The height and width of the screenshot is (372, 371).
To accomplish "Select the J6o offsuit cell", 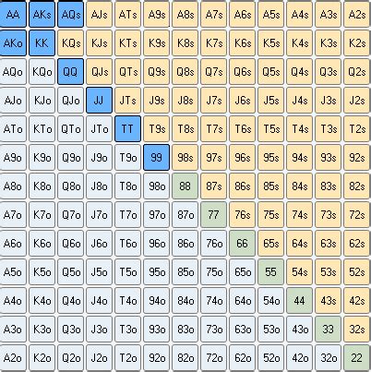I will pyautogui.click(x=99, y=243).
